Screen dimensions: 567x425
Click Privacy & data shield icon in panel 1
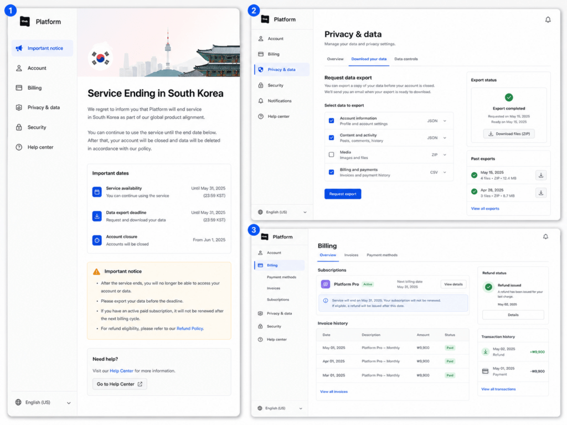pos(19,107)
